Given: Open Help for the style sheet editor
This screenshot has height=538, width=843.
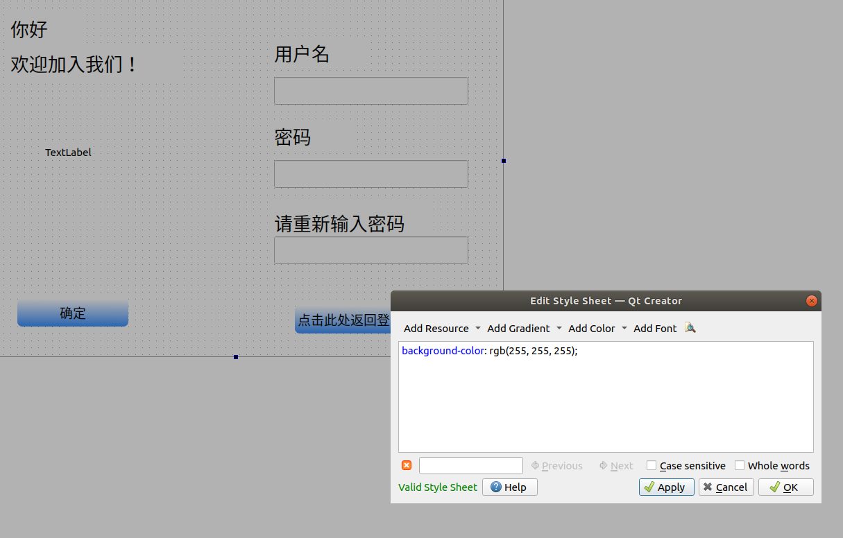Looking at the screenshot, I should click(510, 487).
